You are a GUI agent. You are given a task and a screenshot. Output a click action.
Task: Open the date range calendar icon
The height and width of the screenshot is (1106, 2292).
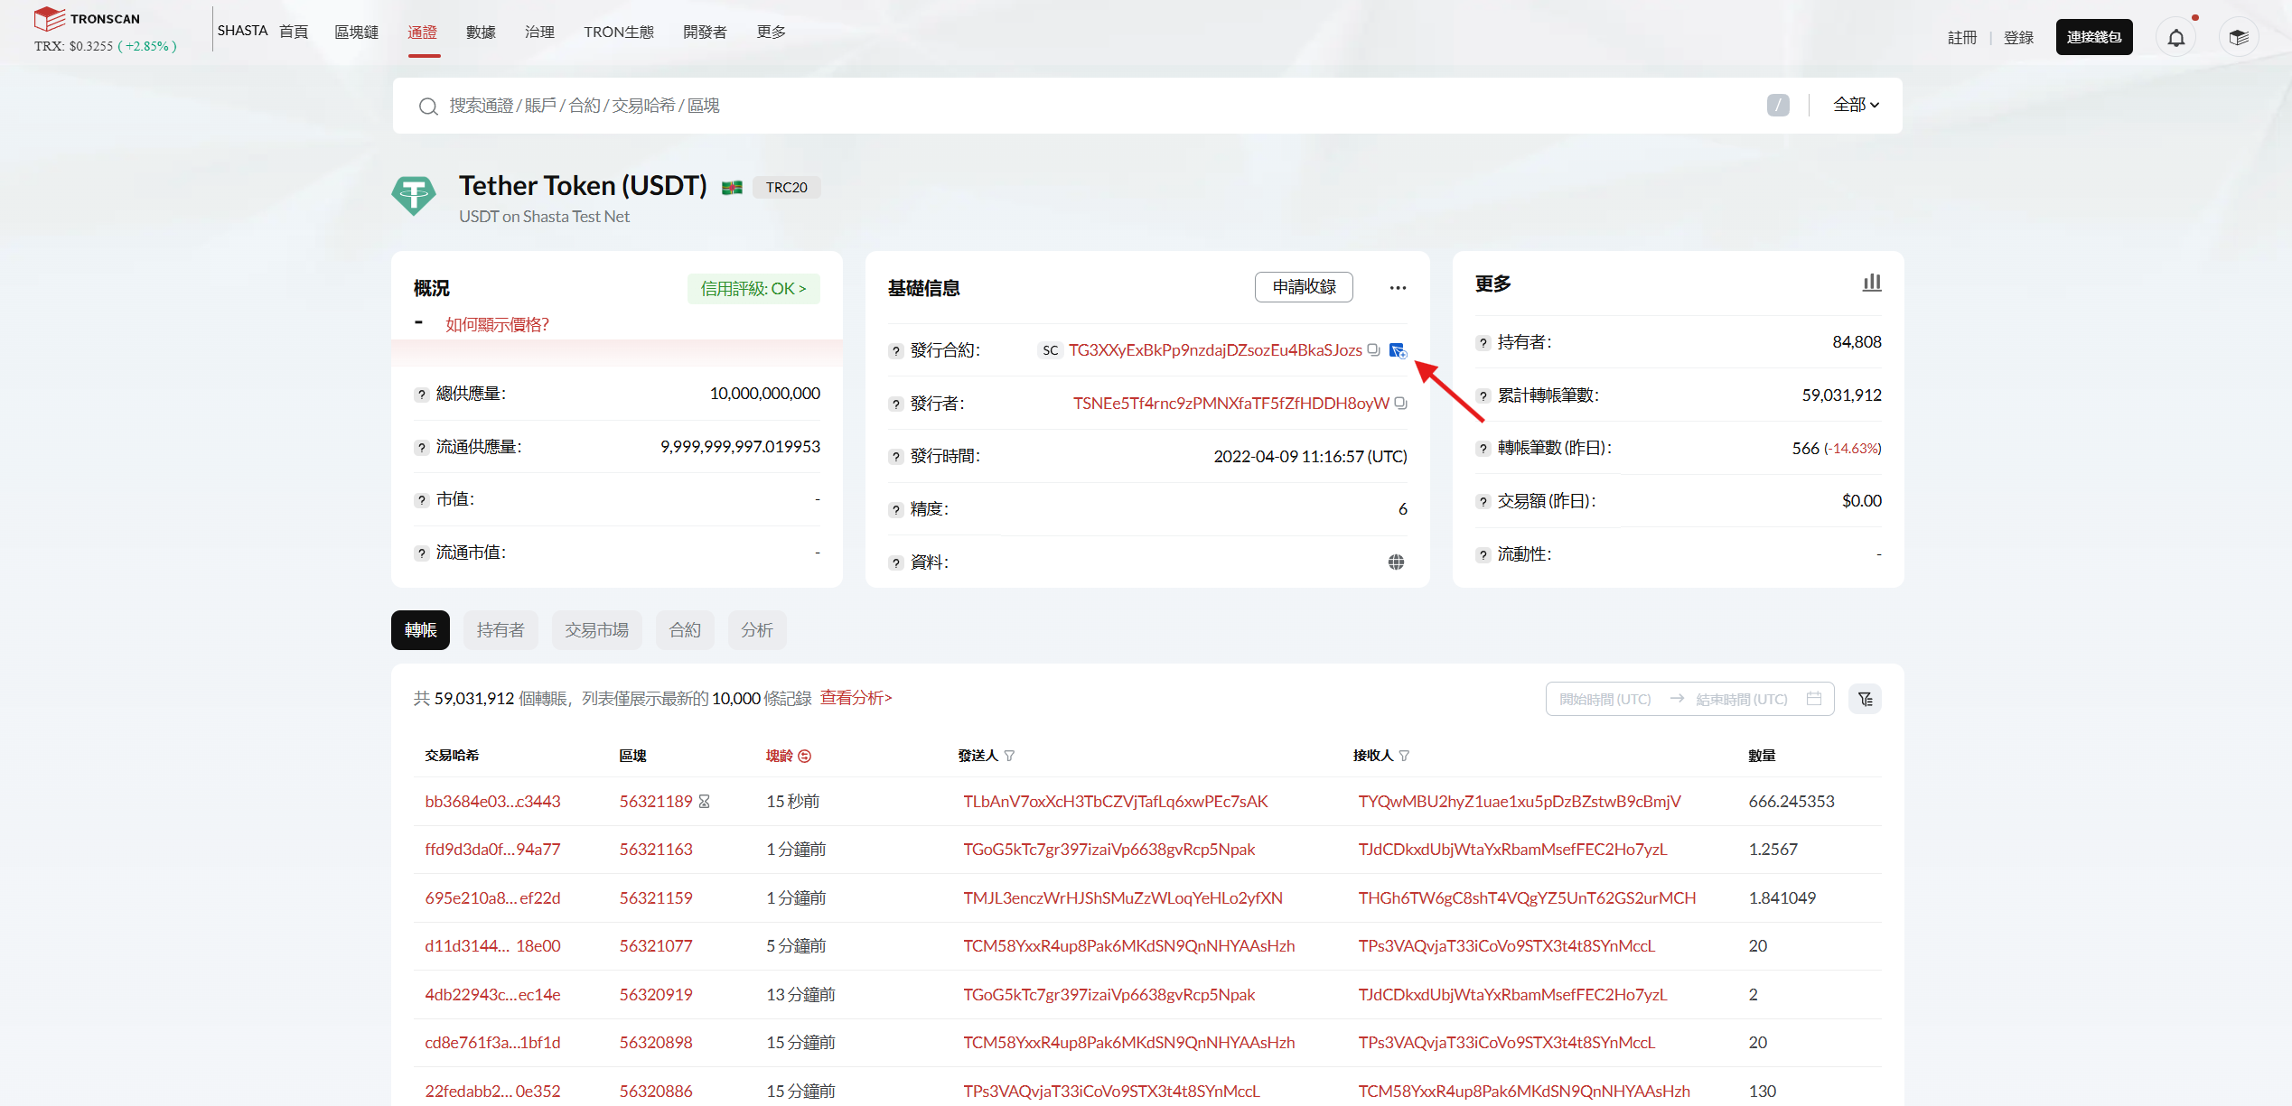(x=1813, y=699)
